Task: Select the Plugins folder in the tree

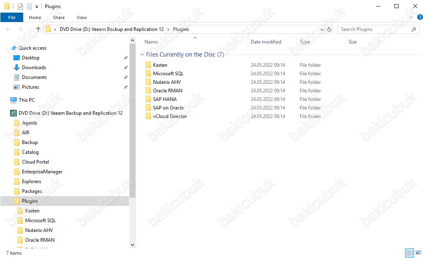Action: [30, 201]
